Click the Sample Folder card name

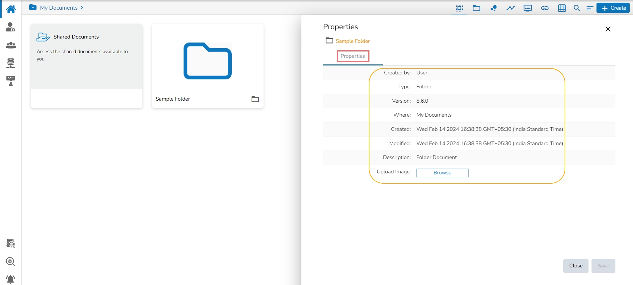pyautogui.click(x=173, y=99)
